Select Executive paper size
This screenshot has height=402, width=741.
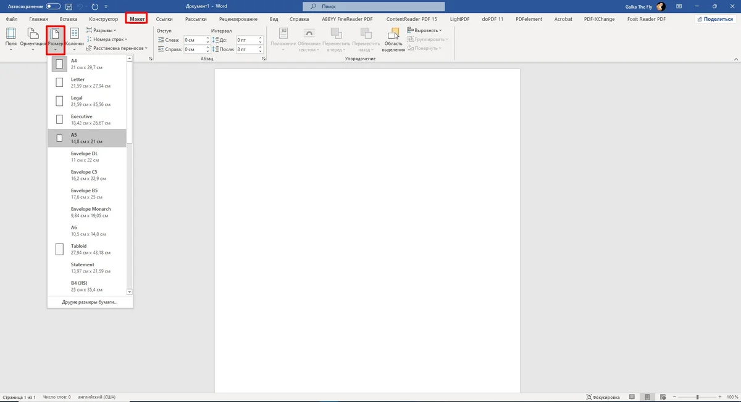point(87,120)
